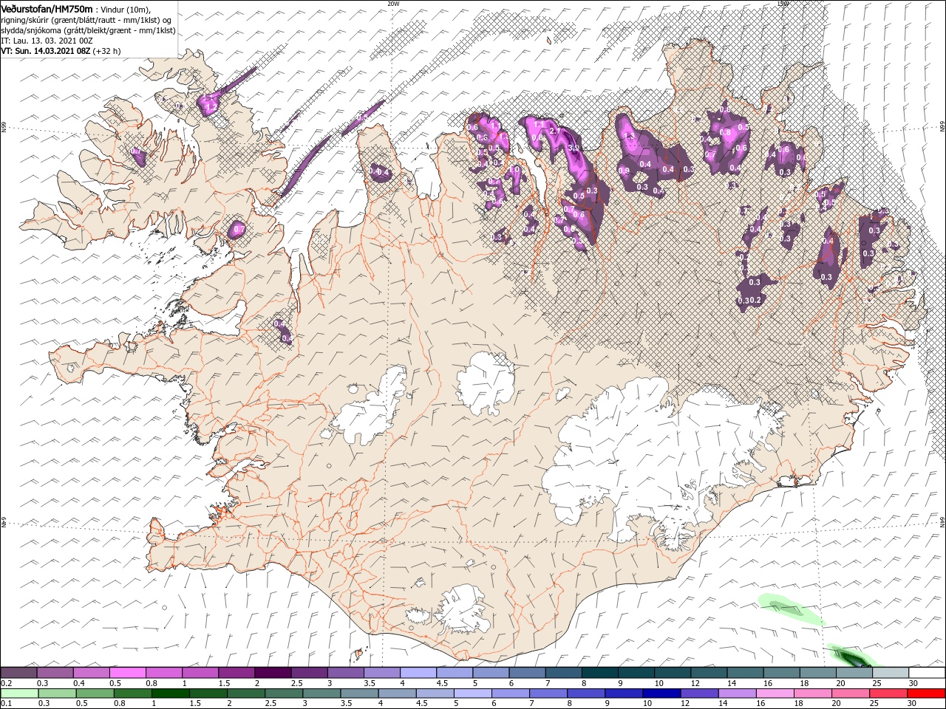The width and height of the screenshot is (946, 709).
Task: Click the '3.9' snowfall value on the map
Action: (573, 148)
